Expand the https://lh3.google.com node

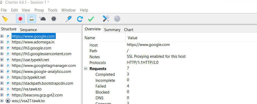click(x=2, y=48)
